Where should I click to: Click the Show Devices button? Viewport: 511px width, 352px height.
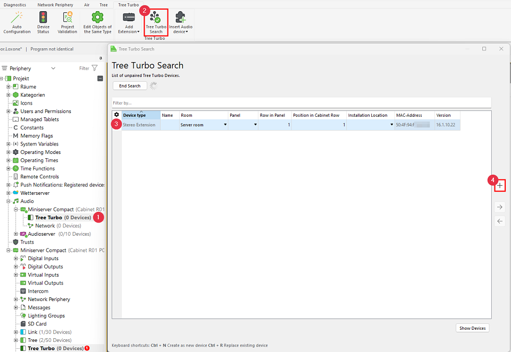pos(472,328)
